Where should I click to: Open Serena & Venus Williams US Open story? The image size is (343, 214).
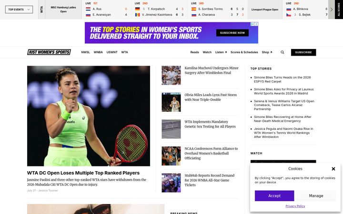tap(284, 105)
